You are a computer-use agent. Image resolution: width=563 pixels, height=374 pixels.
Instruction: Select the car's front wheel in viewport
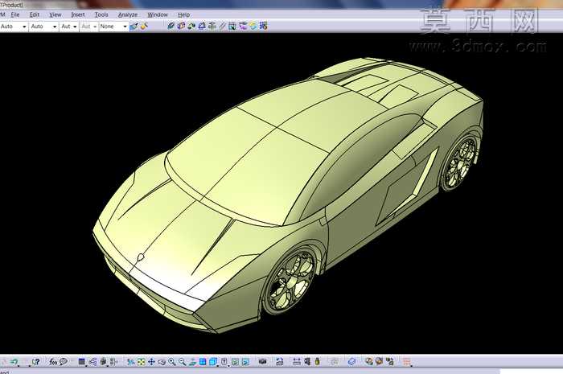coord(290,281)
